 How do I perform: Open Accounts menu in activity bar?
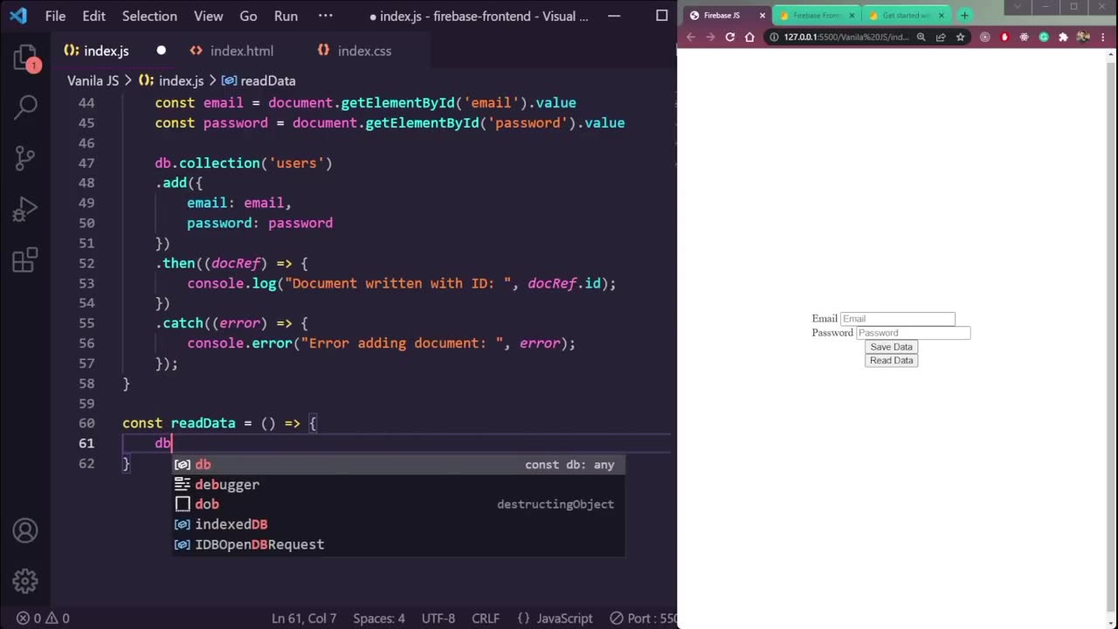pyautogui.click(x=25, y=530)
